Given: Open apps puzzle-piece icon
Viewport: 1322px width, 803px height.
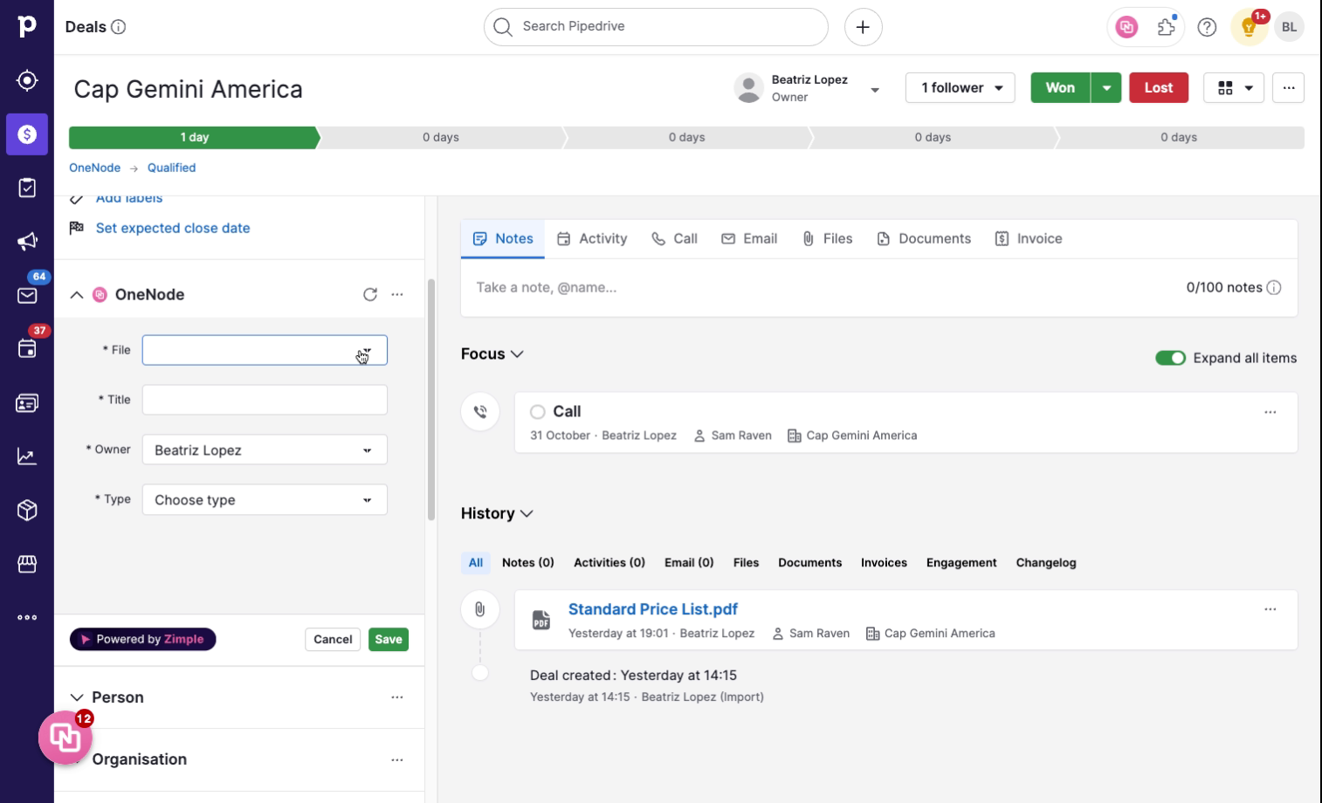Looking at the screenshot, I should point(1167,27).
